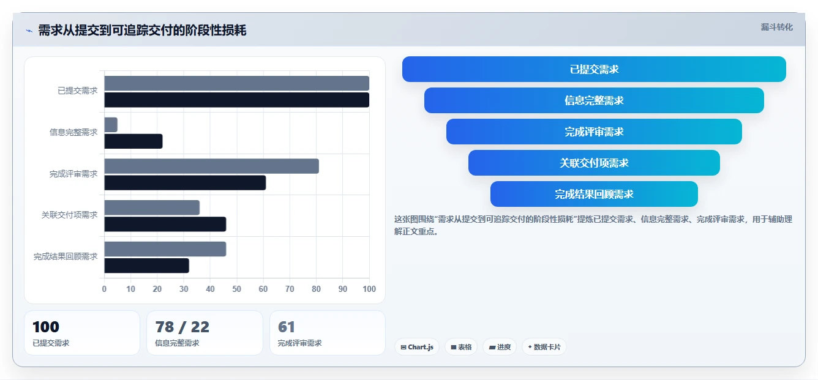818x380 pixels.
Task: Click the 表格 tag chip
Action: 461,347
